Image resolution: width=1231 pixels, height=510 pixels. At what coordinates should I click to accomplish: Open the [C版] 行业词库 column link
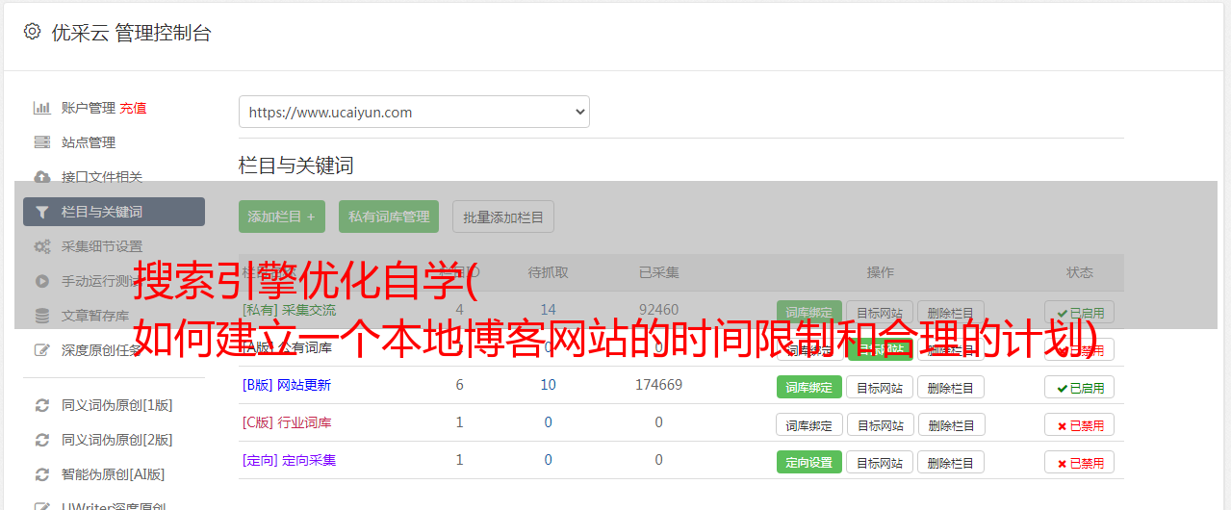(x=287, y=422)
